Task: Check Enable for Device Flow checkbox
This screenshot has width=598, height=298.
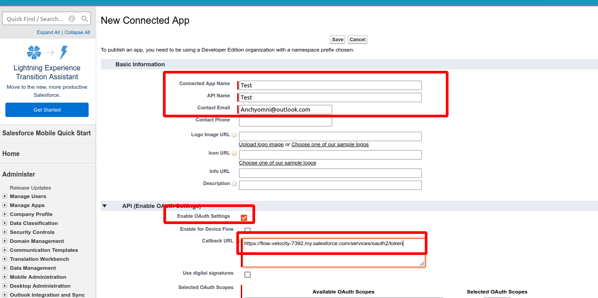Action: (248, 230)
